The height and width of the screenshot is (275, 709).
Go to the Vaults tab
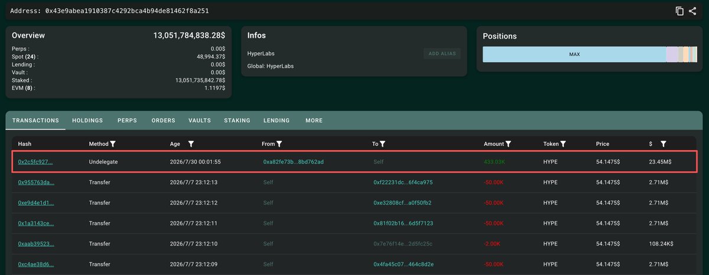[x=200, y=120]
